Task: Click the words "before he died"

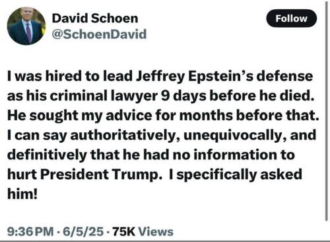Action: (262, 96)
